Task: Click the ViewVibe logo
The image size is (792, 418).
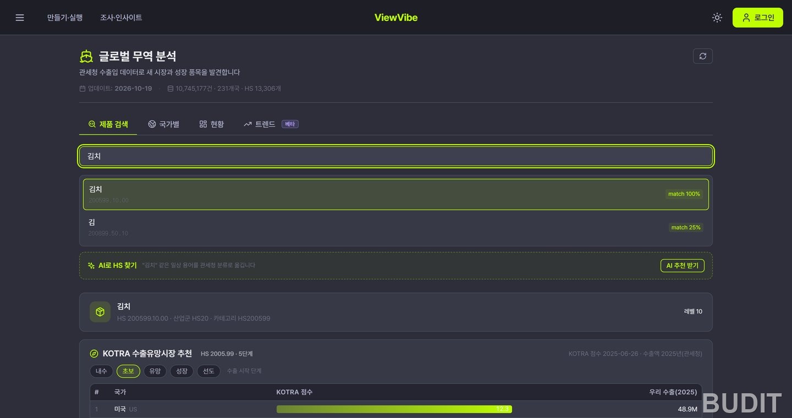Action: (396, 18)
